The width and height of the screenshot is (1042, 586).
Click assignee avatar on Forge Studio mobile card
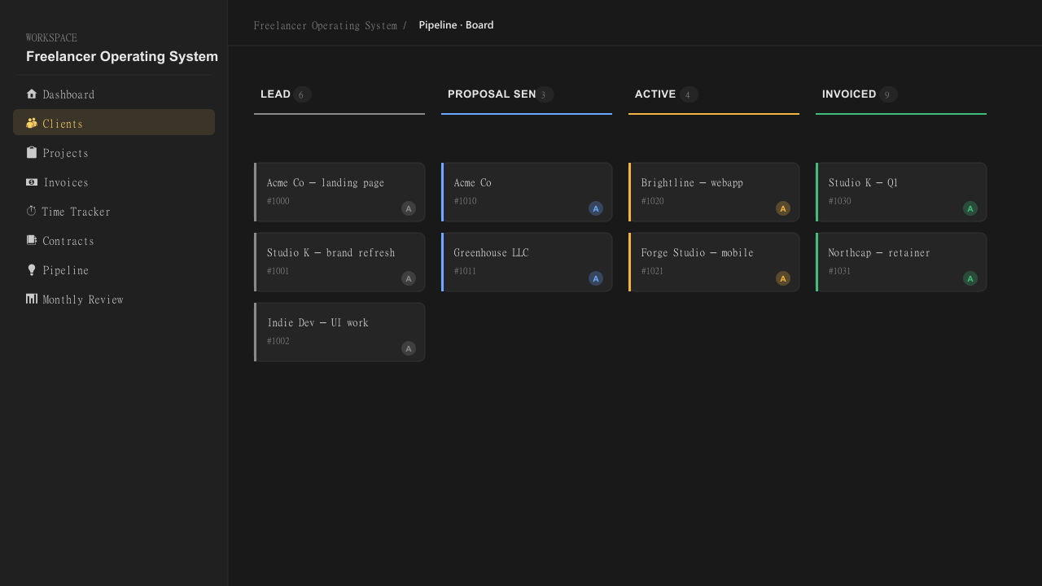pyautogui.click(x=783, y=278)
